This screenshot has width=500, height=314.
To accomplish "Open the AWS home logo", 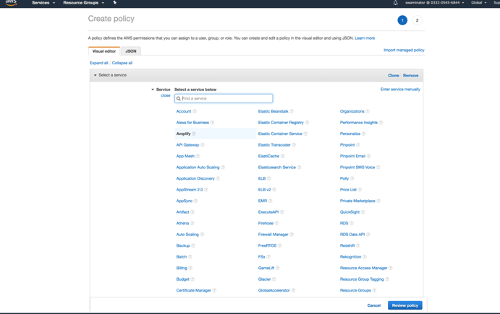I will [11, 3].
